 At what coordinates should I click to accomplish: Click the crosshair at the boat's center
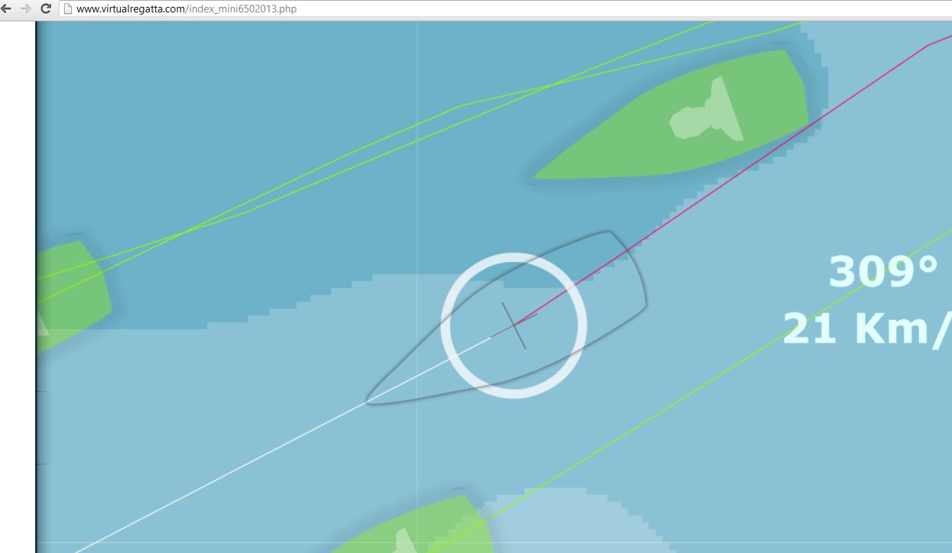coord(514,325)
